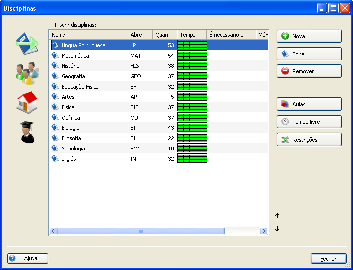This screenshot has width=353, height=270.
Task: Click the green time grid for Química
Action: point(192,118)
